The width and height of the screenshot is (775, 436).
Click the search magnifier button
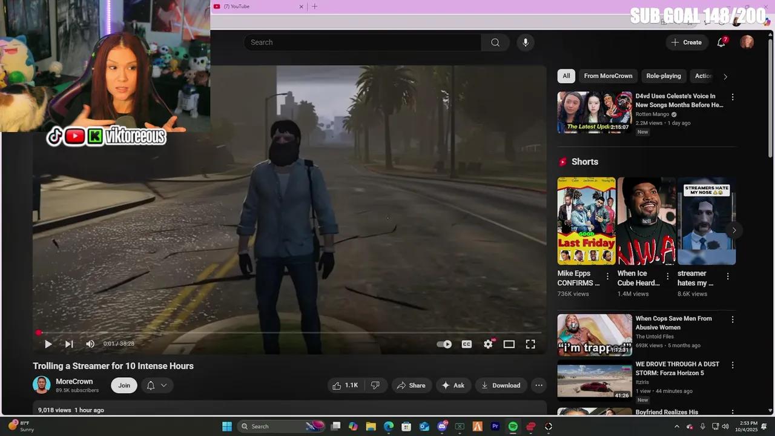tap(495, 42)
